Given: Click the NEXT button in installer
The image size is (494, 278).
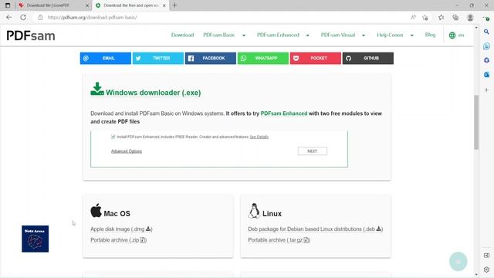Looking at the screenshot, I should (312, 151).
